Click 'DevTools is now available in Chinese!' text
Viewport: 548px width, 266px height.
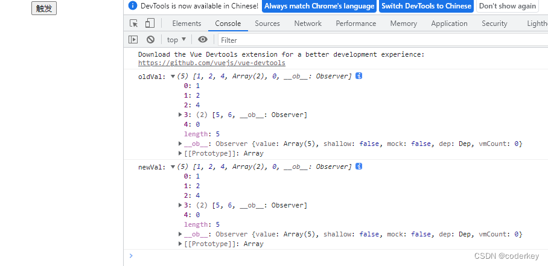(x=200, y=6)
